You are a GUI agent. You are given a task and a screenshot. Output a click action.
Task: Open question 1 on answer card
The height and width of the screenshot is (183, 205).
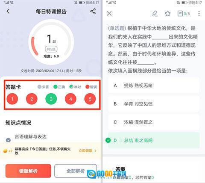(x=12, y=99)
